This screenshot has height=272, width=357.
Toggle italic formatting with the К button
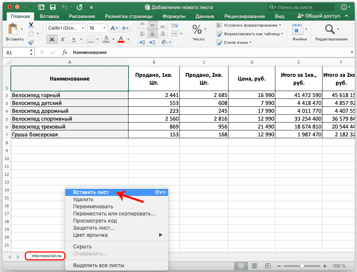click(63, 39)
